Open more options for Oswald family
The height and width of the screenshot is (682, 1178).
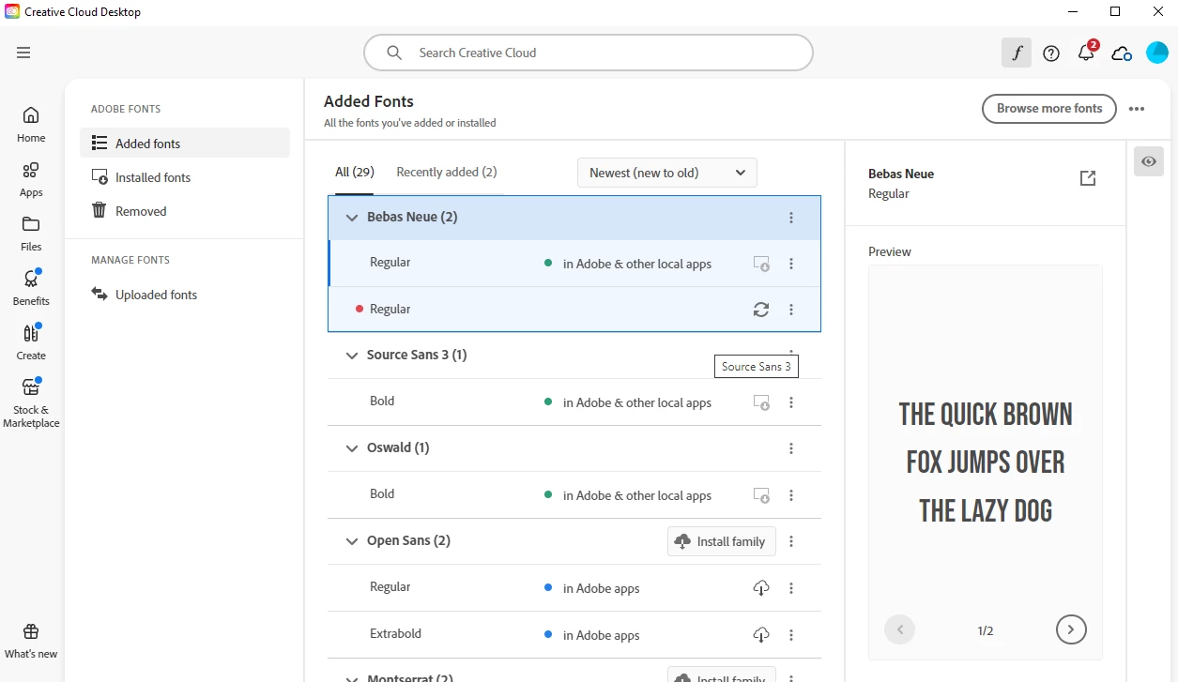[x=791, y=448]
